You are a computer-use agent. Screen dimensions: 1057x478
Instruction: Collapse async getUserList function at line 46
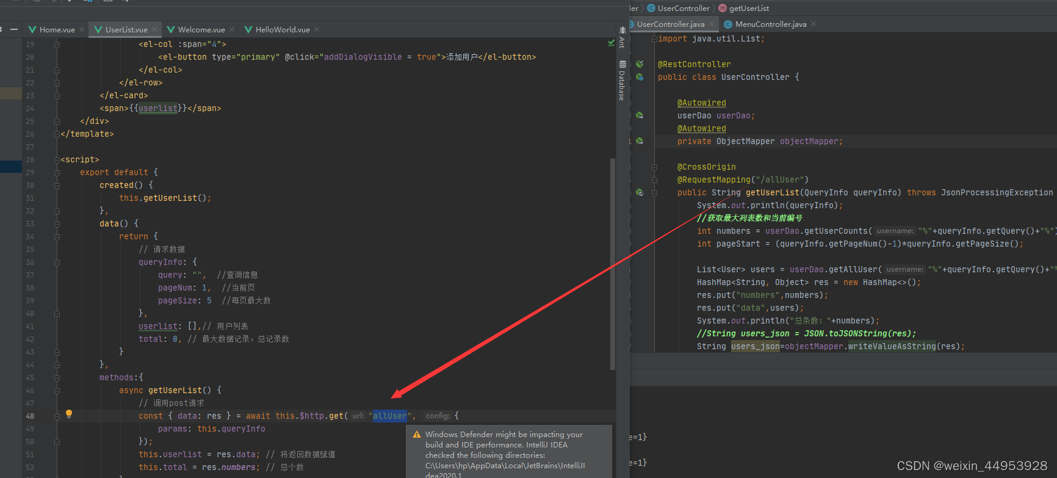click(x=57, y=391)
